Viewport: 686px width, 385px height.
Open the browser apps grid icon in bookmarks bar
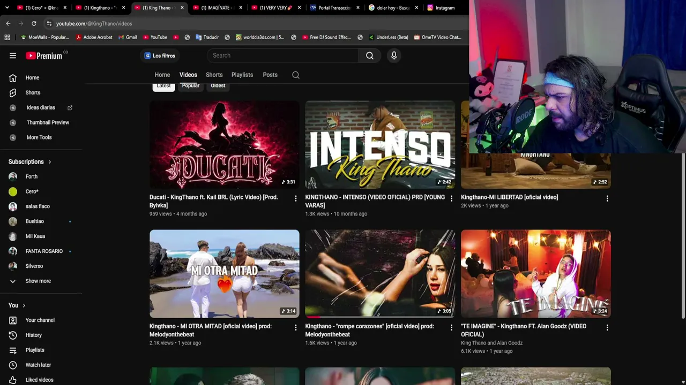point(7,37)
